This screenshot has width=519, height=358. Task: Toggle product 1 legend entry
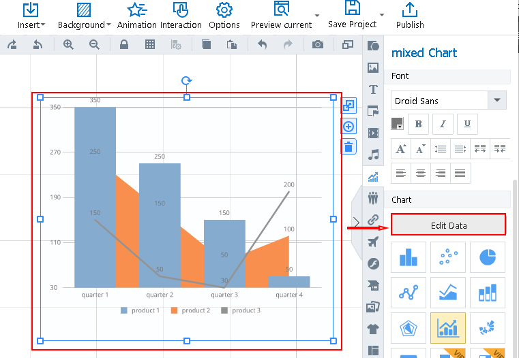pyautogui.click(x=140, y=310)
